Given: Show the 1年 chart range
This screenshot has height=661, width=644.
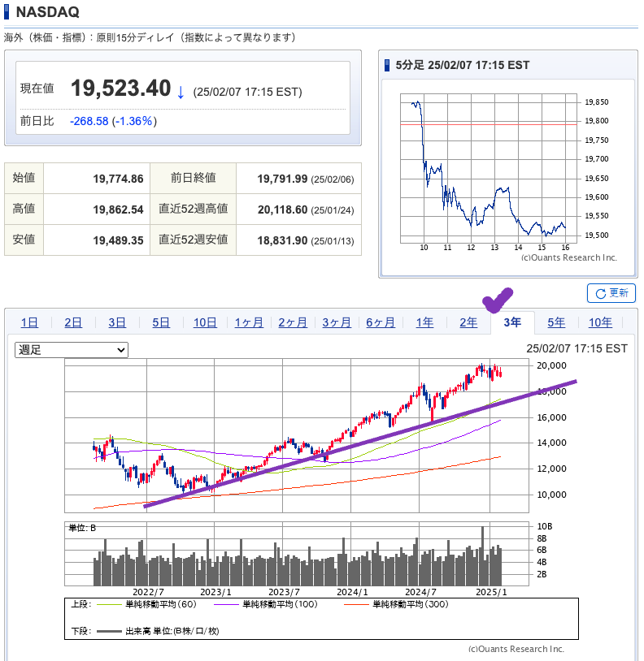Looking at the screenshot, I should (x=424, y=322).
